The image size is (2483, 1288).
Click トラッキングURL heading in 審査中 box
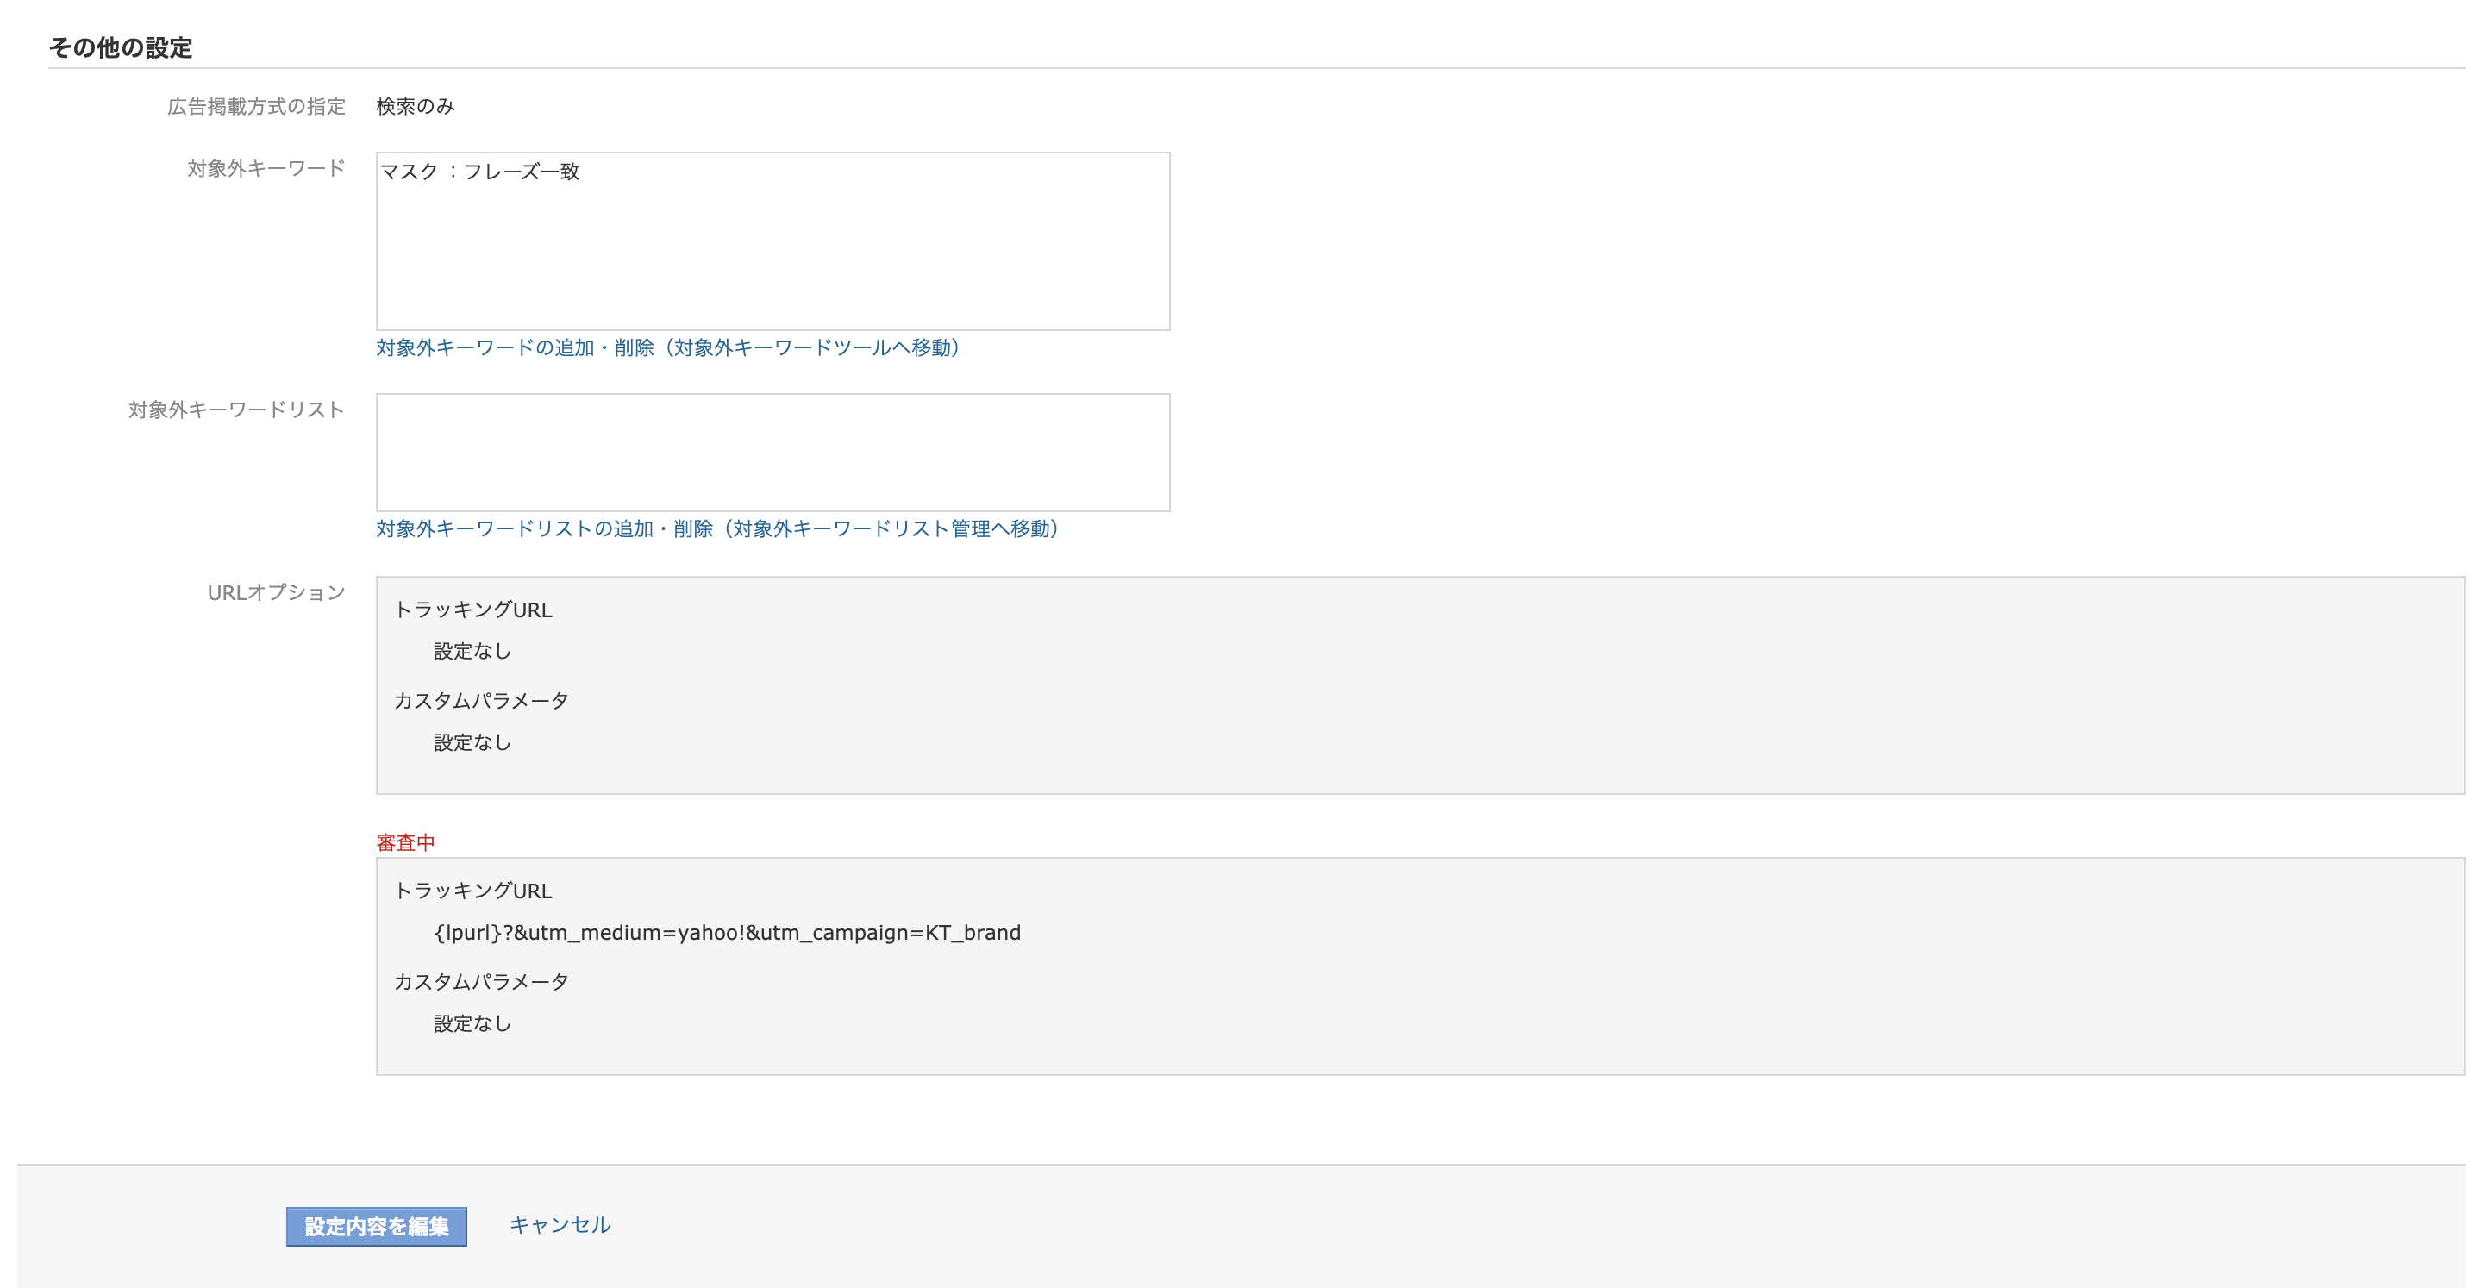[x=473, y=891]
